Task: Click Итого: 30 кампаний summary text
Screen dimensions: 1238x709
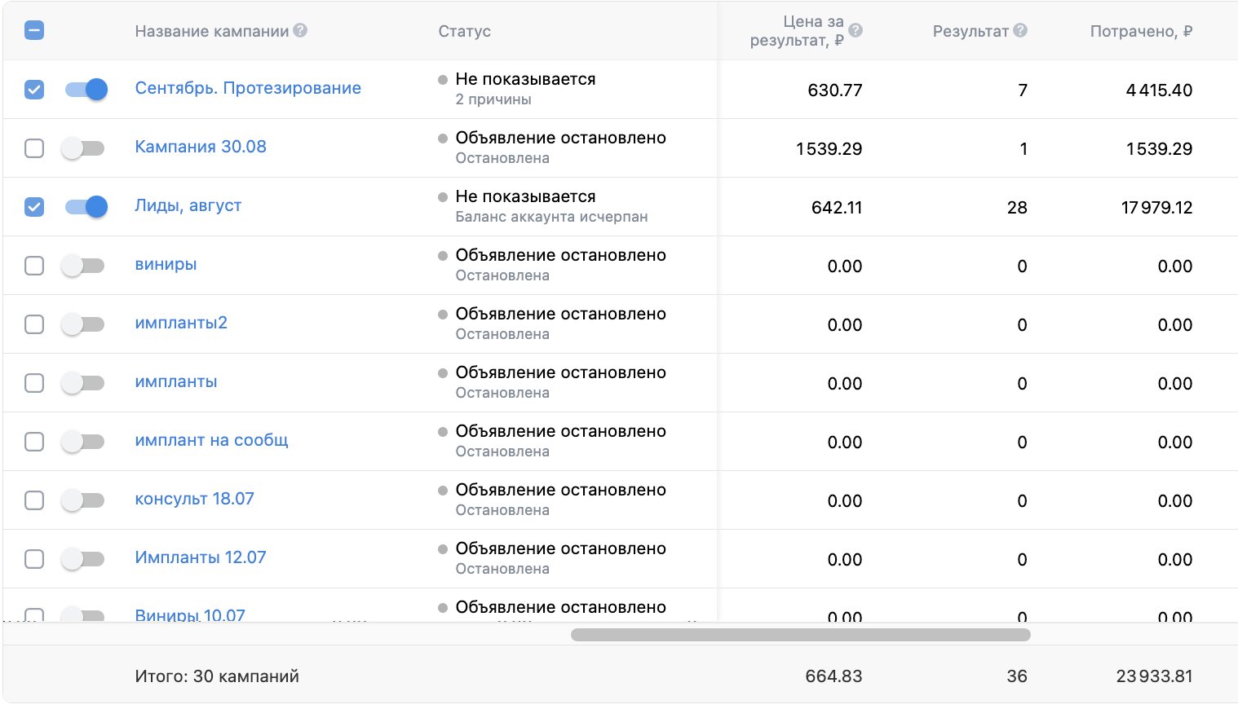Action: pyautogui.click(x=217, y=676)
